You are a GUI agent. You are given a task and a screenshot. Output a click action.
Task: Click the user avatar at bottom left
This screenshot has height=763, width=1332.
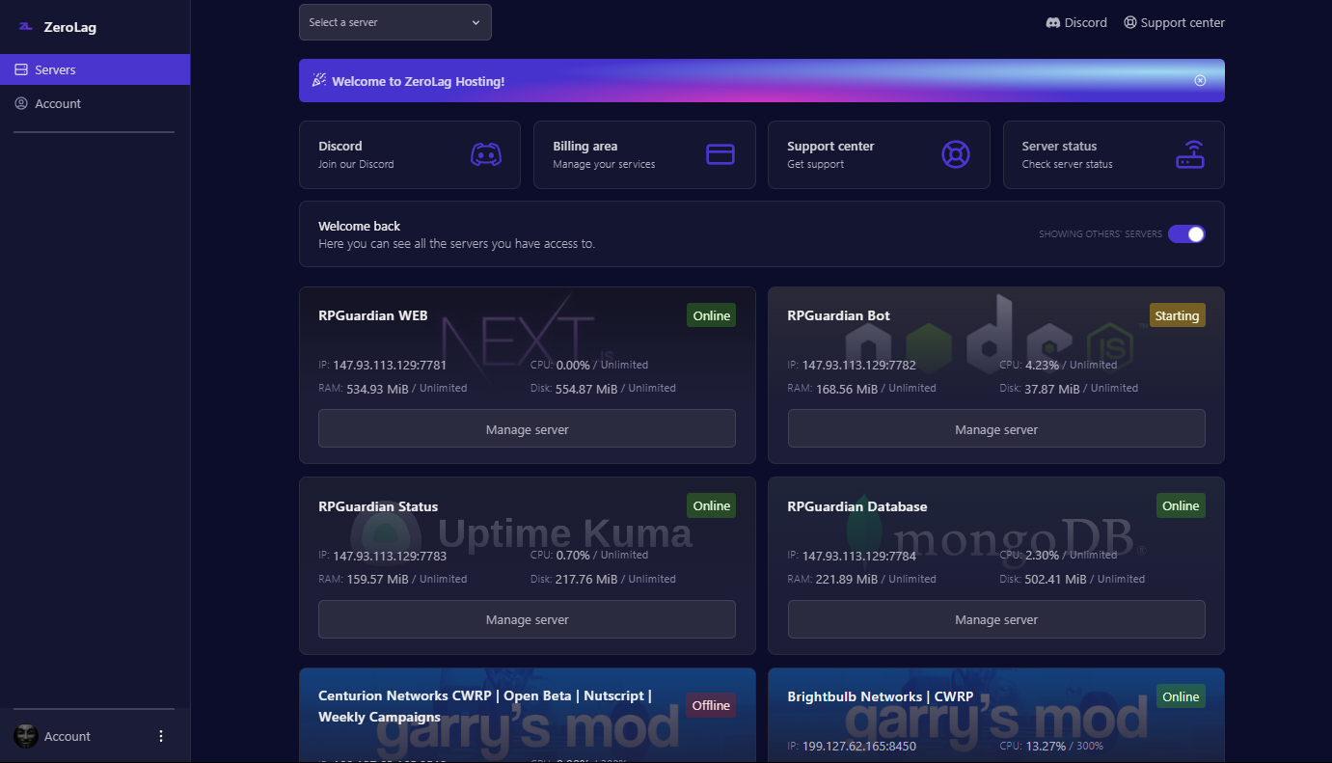pos(26,736)
